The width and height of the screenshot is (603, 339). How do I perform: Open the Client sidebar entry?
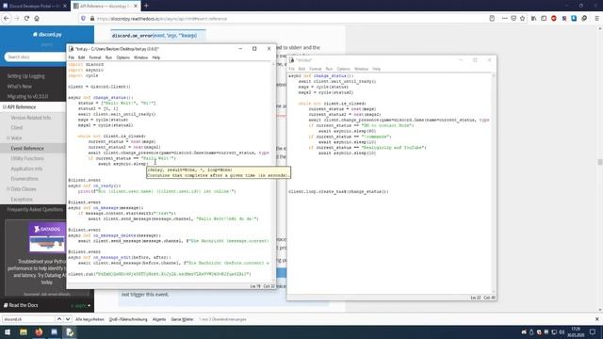[x=17, y=128]
